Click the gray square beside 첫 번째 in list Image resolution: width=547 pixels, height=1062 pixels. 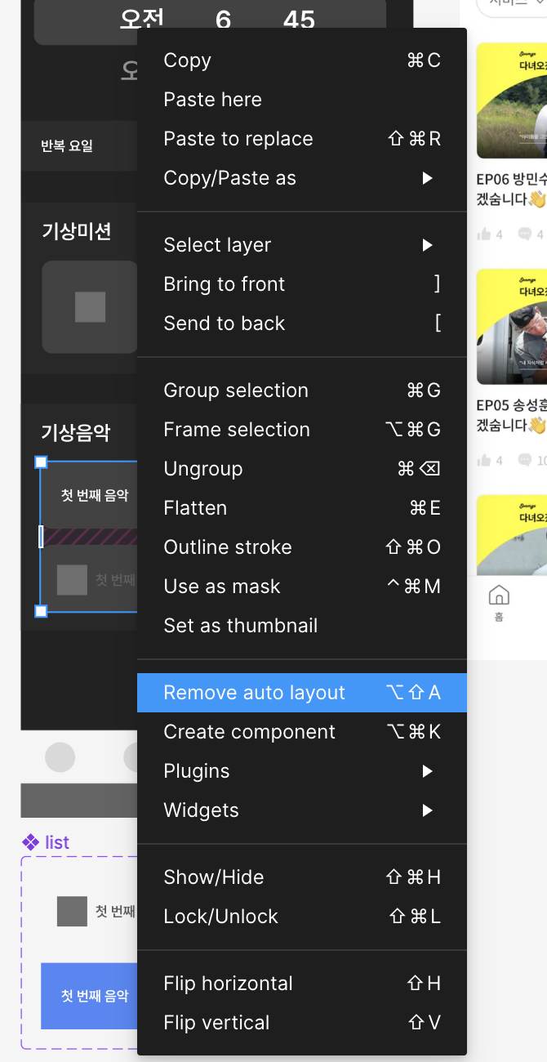pos(72,911)
